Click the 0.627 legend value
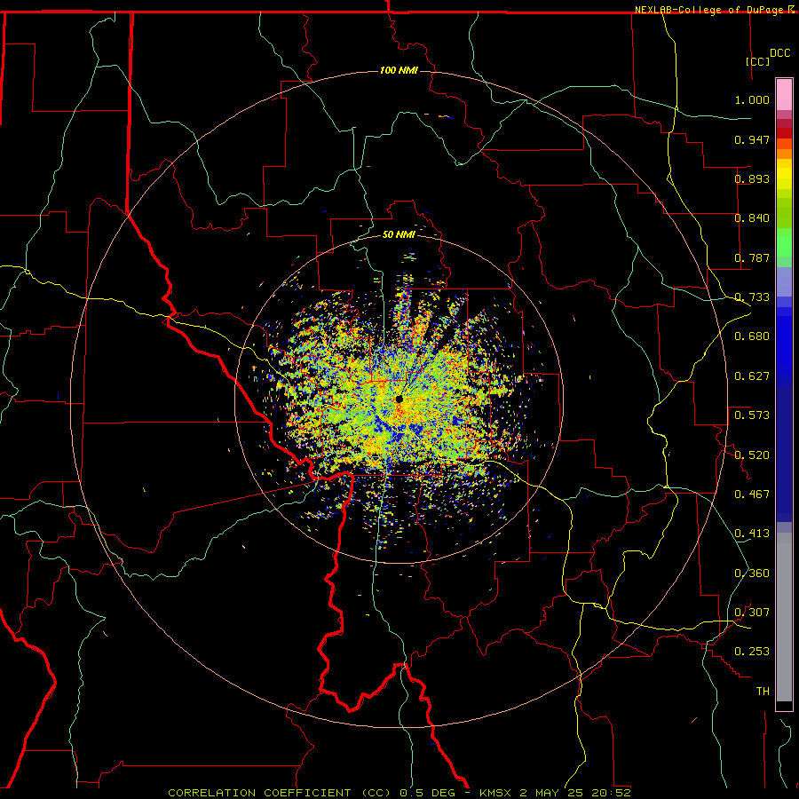 click(x=752, y=376)
